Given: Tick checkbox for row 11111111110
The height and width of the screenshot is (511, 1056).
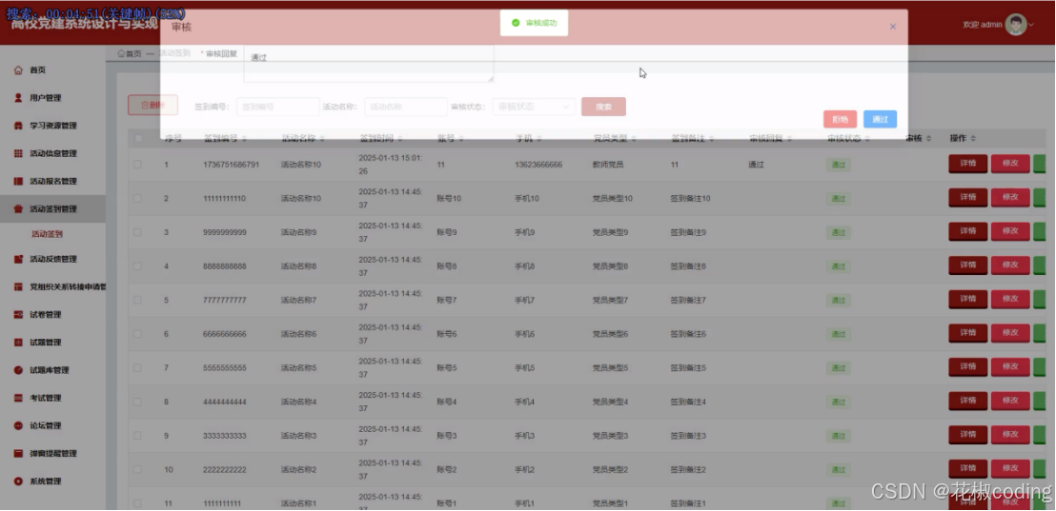Looking at the screenshot, I should (x=137, y=198).
